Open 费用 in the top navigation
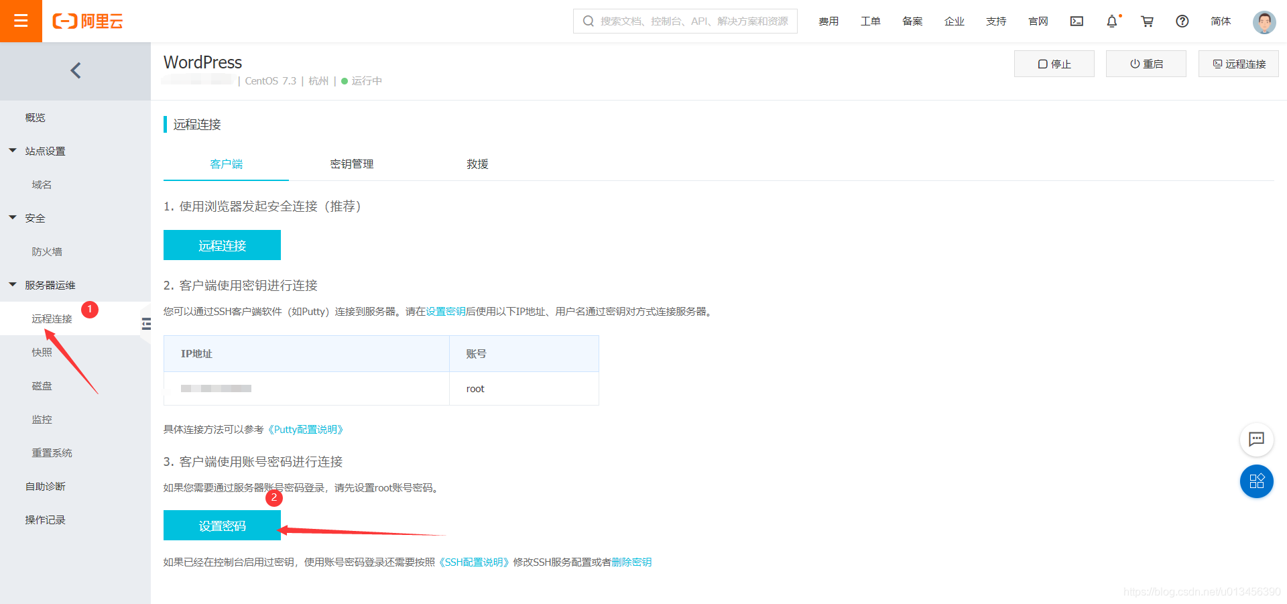This screenshot has height=604, width=1287. pyautogui.click(x=829, y=21)
